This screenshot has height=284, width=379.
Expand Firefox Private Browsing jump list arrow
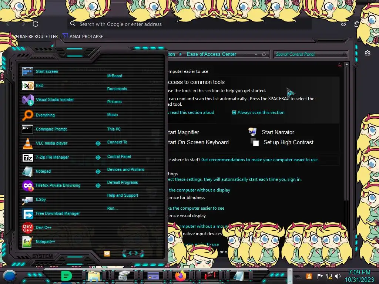coord(98,186)
